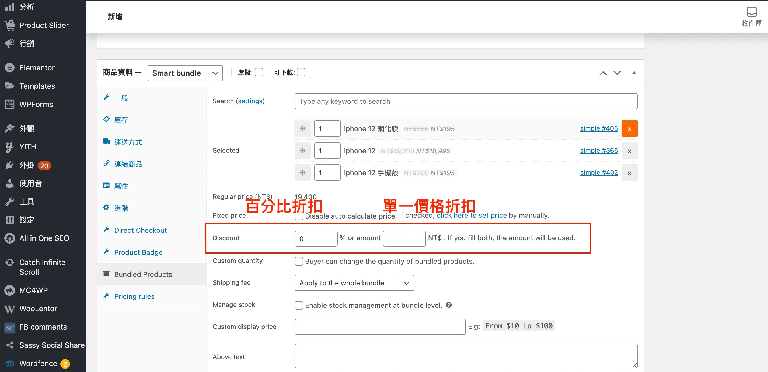The image size is (768, 372).
Task: Enable Buyer can change quantity checkbox
Action: pos(299,261)
